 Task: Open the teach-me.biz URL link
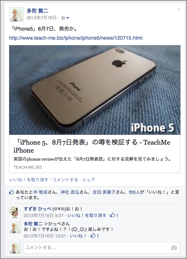(76, 38)
